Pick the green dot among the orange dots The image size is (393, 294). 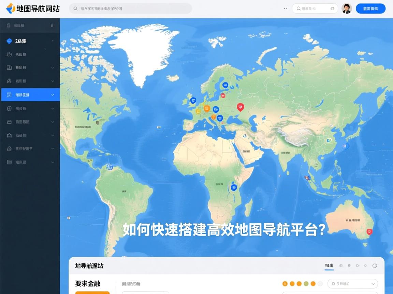(x=306, y=284)
